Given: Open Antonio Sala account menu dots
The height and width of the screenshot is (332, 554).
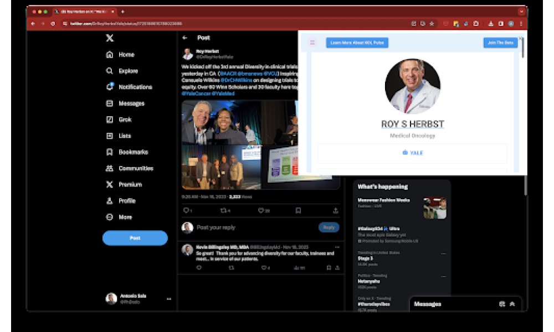Looking at the screenshot, I should coord(169,299).
